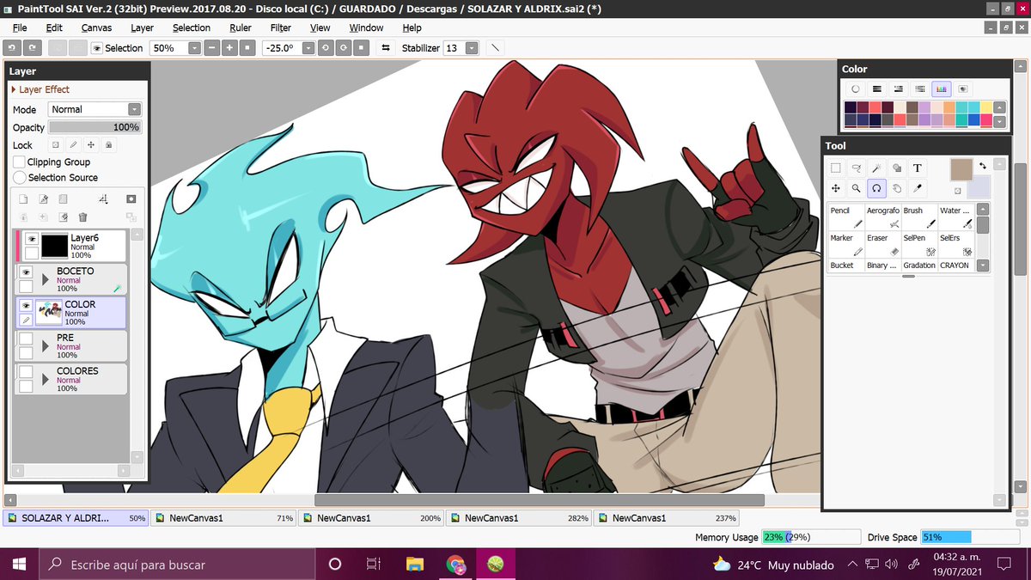The height and width of the screenshot is (580, 1031).
Task: Show the COLORES layer group
Action: tap(26, 372)
